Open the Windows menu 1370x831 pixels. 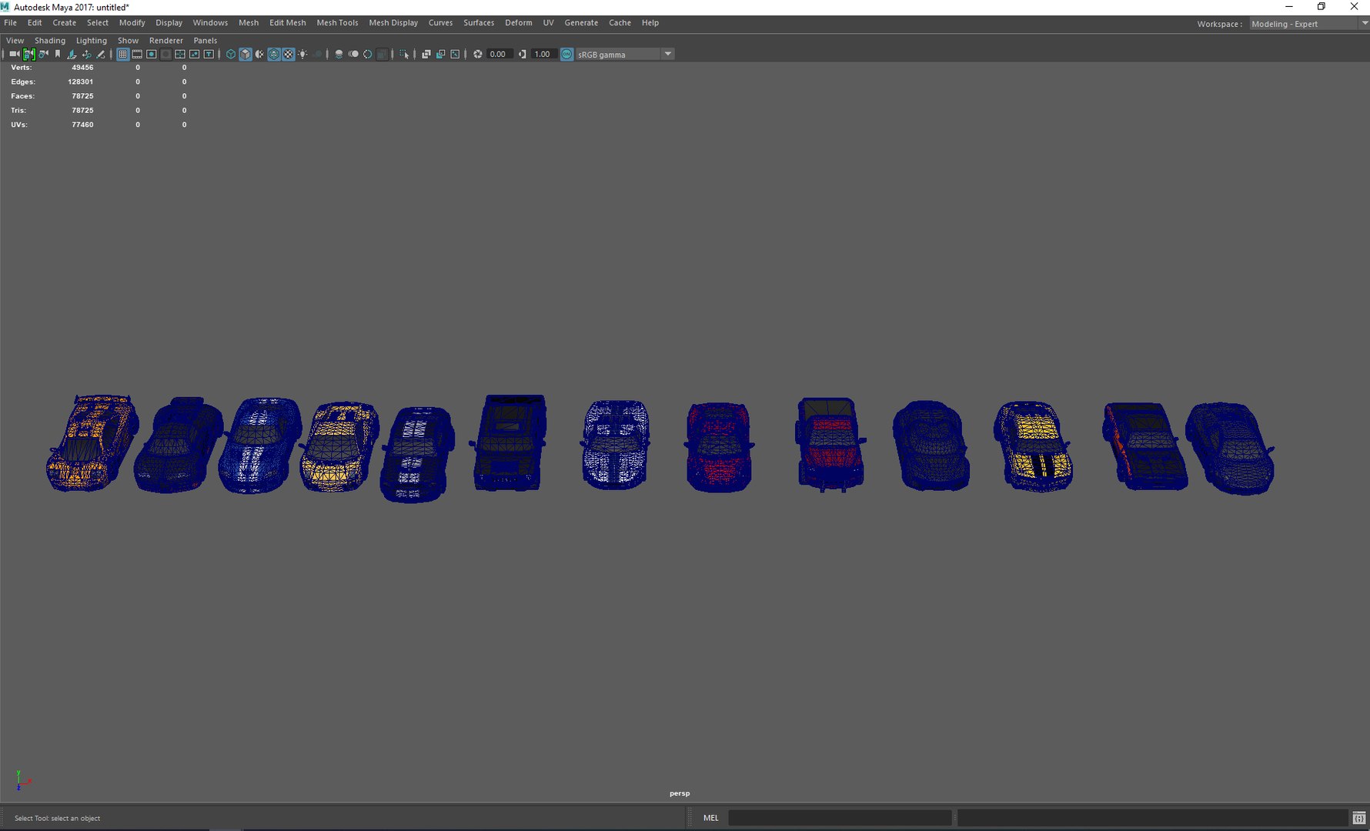[x=210, y=23]
